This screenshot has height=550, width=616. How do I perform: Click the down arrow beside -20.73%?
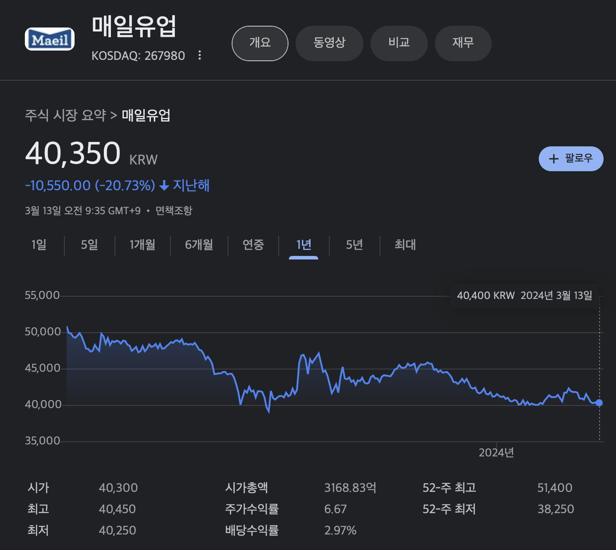(x=164, y=185)
